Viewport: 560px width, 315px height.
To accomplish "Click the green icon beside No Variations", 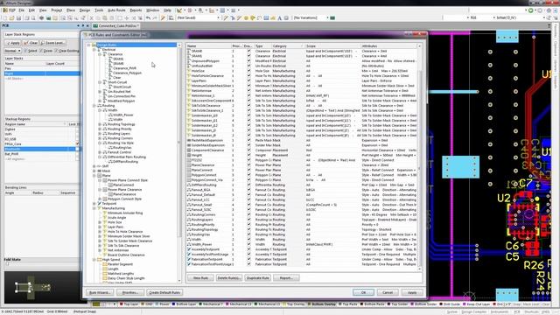I will pos(332,17).
